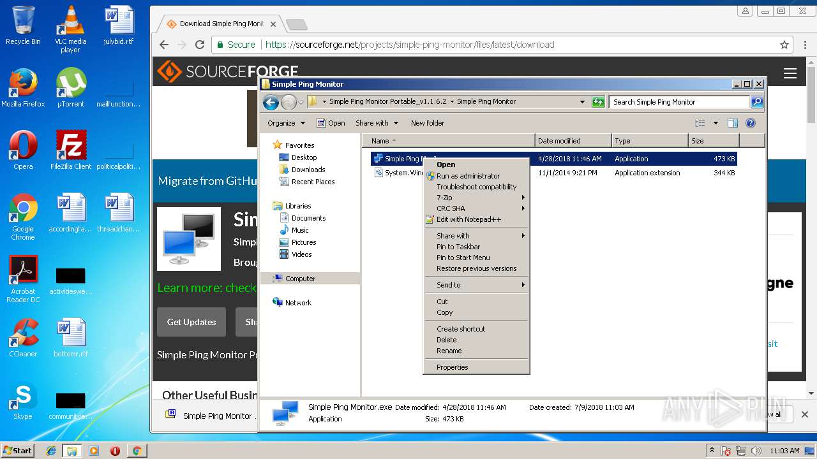
Task: Expand the Organize menu in Explorer
Action: point(286,123)
